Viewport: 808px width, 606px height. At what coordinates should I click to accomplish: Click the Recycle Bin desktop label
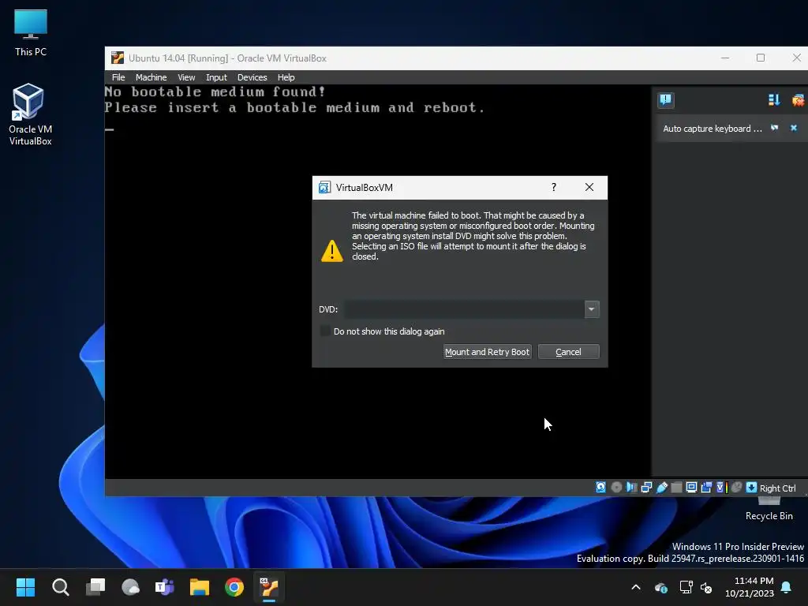(x=769, y=516)
